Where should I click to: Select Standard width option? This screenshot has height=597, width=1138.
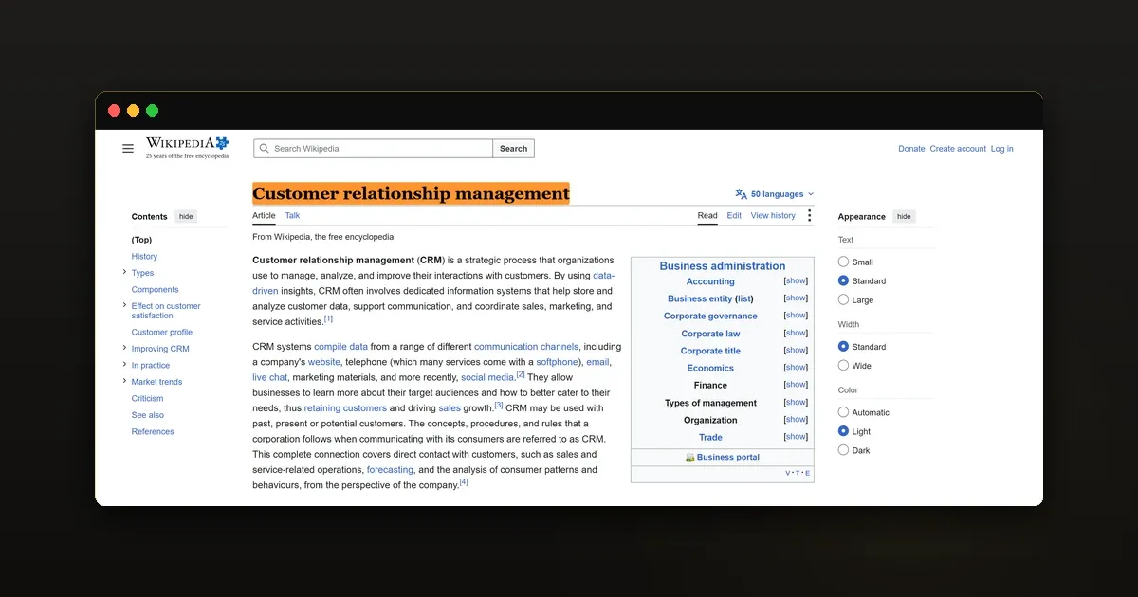(x=843, y=347)
